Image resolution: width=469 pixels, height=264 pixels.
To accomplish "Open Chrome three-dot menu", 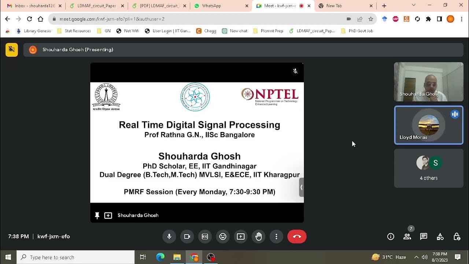I will (461, 19).
